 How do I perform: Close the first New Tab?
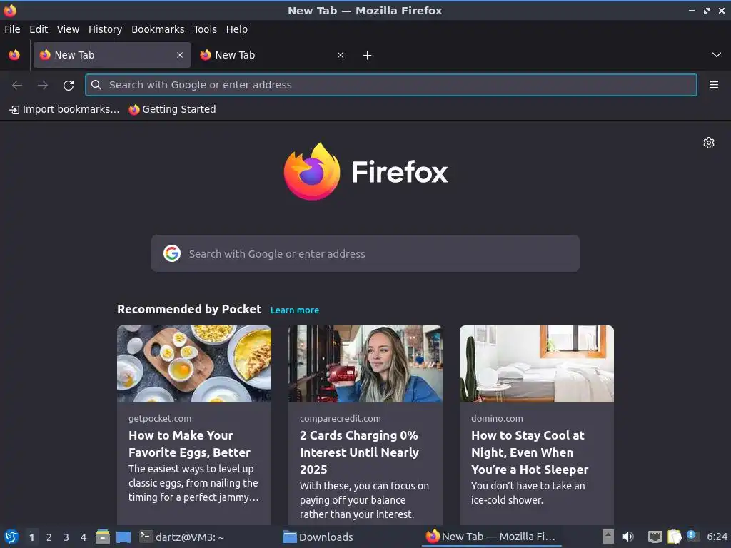(x=180, y=55)
